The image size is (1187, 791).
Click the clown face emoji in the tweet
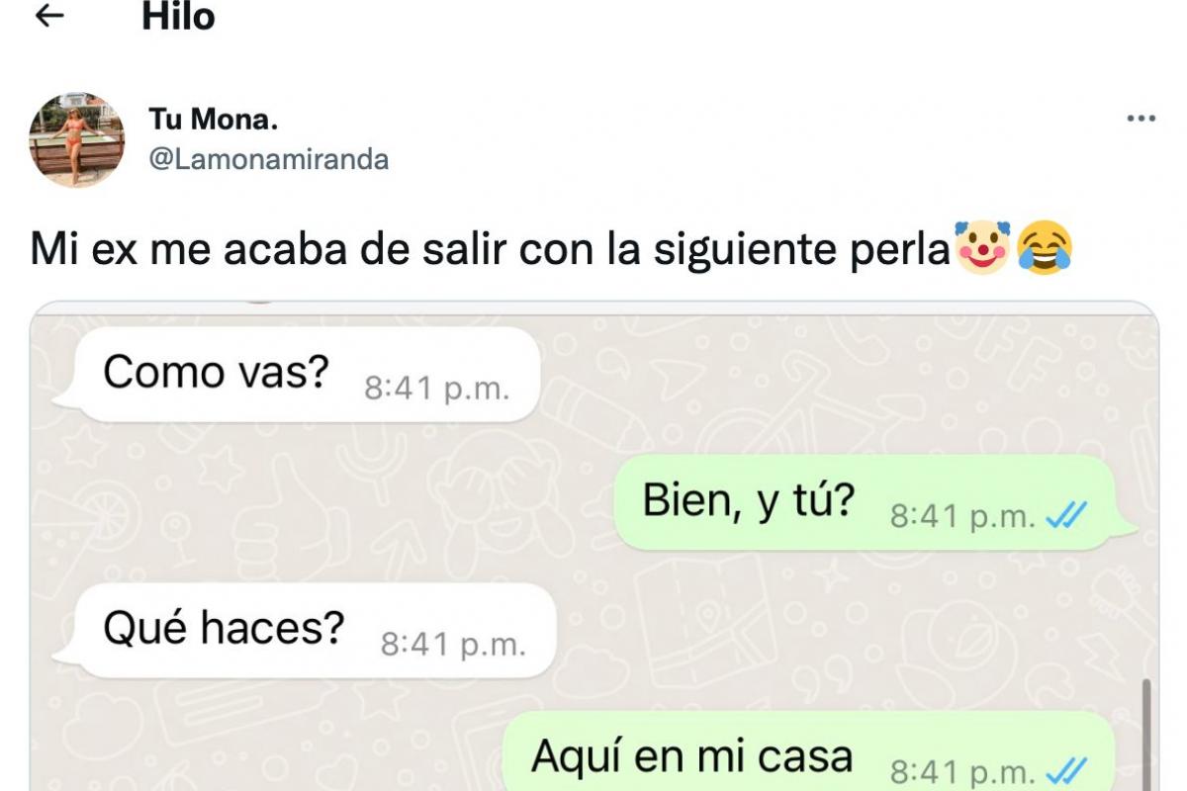pos(982,248)
